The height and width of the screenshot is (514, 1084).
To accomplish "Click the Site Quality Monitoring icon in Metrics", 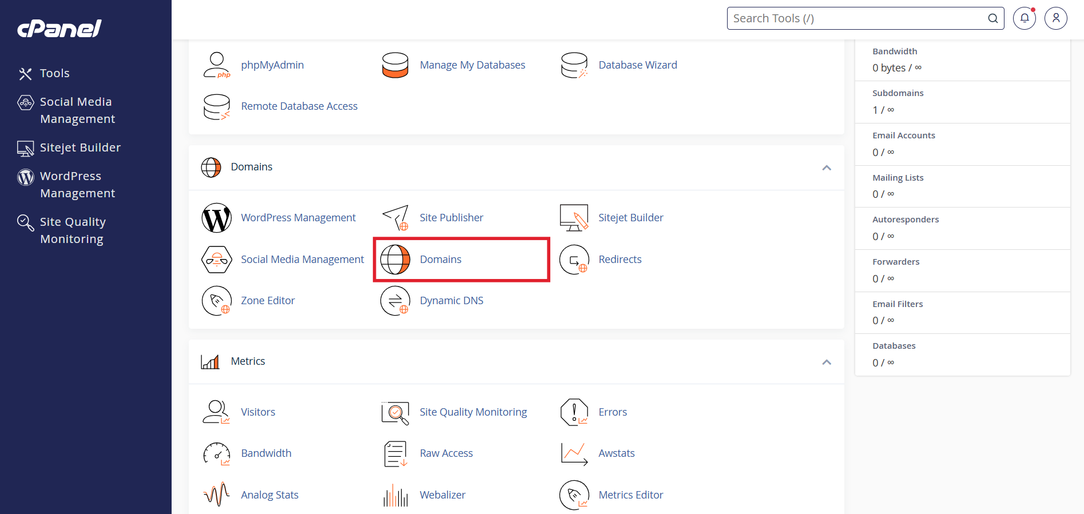I will click(x=395, y=412).
